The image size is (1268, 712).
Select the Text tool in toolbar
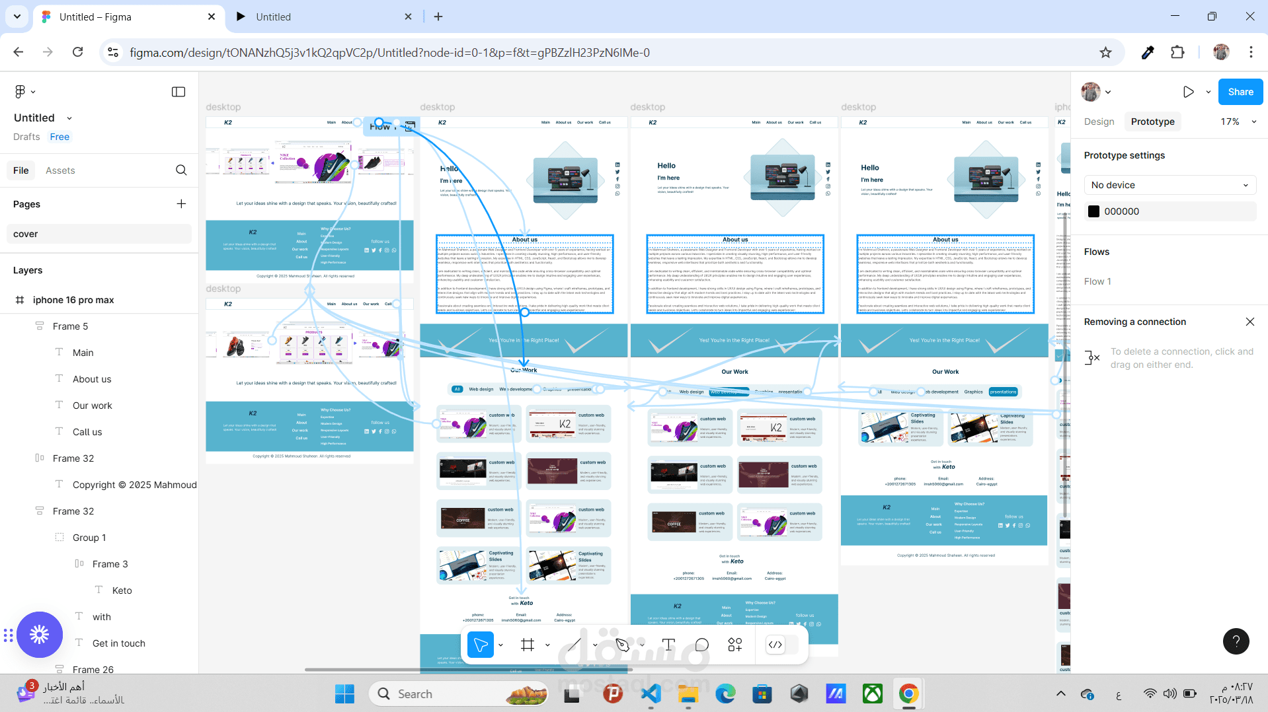[x=668, y=645]
